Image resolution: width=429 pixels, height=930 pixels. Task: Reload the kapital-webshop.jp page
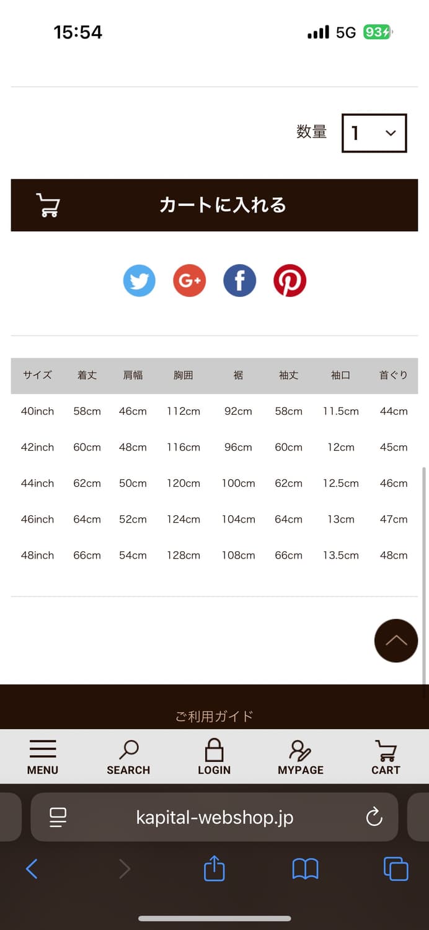pos(374,817)
